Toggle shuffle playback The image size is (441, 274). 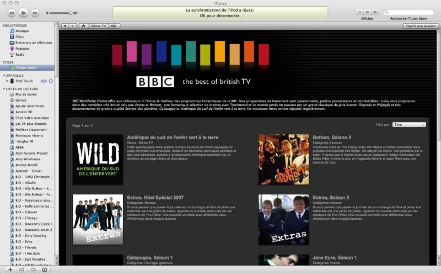[x=21, y=270]
